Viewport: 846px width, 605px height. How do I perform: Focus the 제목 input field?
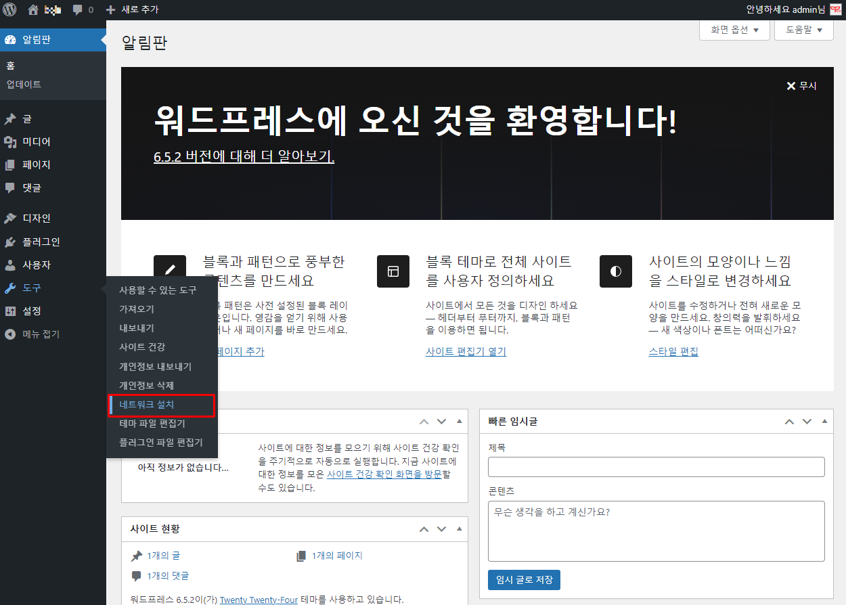tap(656, 467)
